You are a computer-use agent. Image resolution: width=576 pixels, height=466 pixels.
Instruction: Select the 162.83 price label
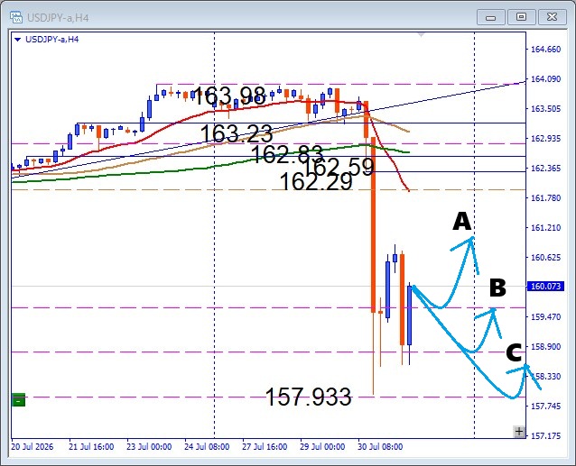point(287,154)
